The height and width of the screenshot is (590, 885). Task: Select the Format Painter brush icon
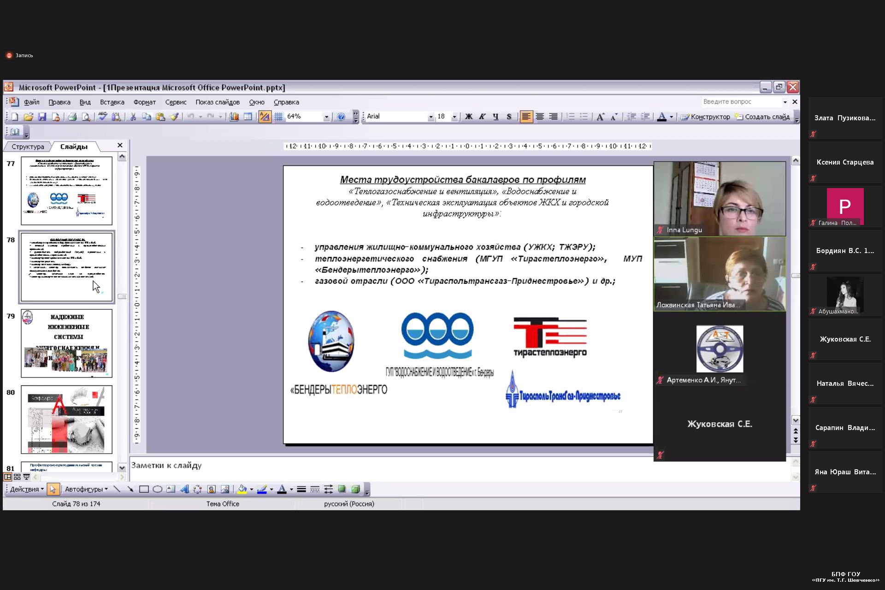tap(174, 117)
